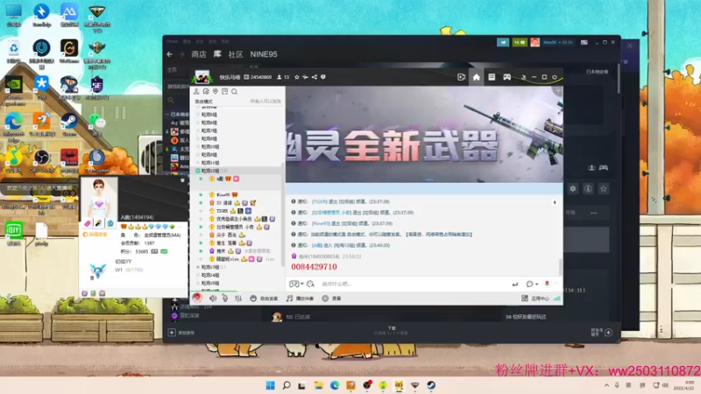Open the NINE95 profile tab in Steam
701x394 pixels.
264,54
